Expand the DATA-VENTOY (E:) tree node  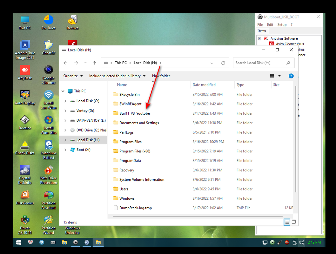point(65,121)
